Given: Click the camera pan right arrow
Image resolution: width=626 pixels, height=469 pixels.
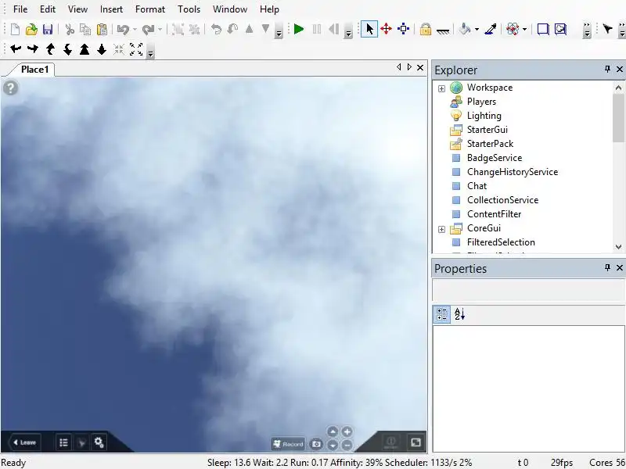Looking at the screenshot, I should [x=33, y=49].
